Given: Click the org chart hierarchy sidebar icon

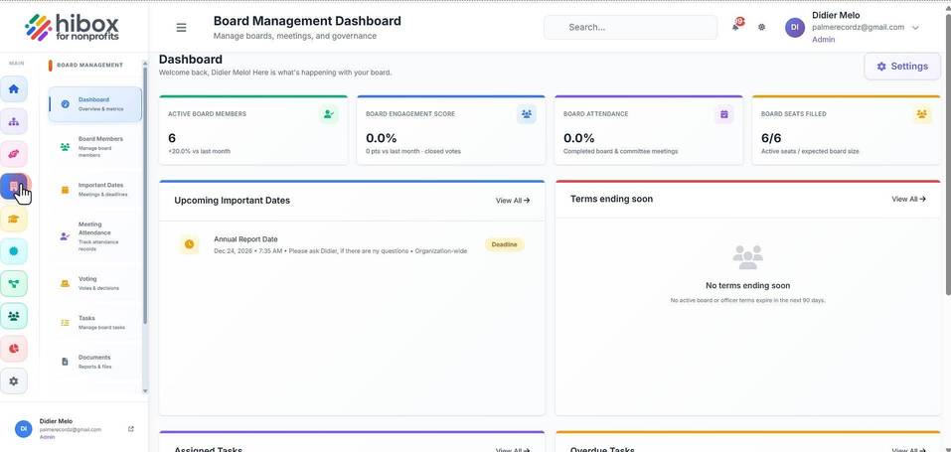Looking at the screenshot, I should 13,121.
